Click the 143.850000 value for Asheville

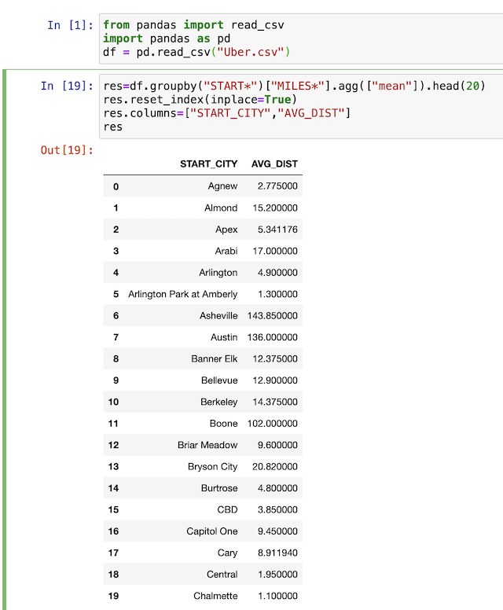[272, 315]
